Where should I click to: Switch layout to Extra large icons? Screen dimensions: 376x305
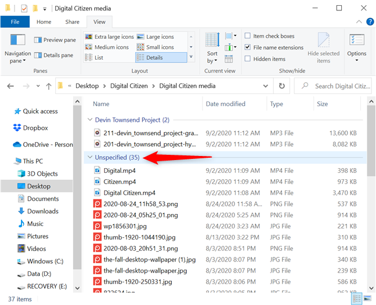[109, 37]
